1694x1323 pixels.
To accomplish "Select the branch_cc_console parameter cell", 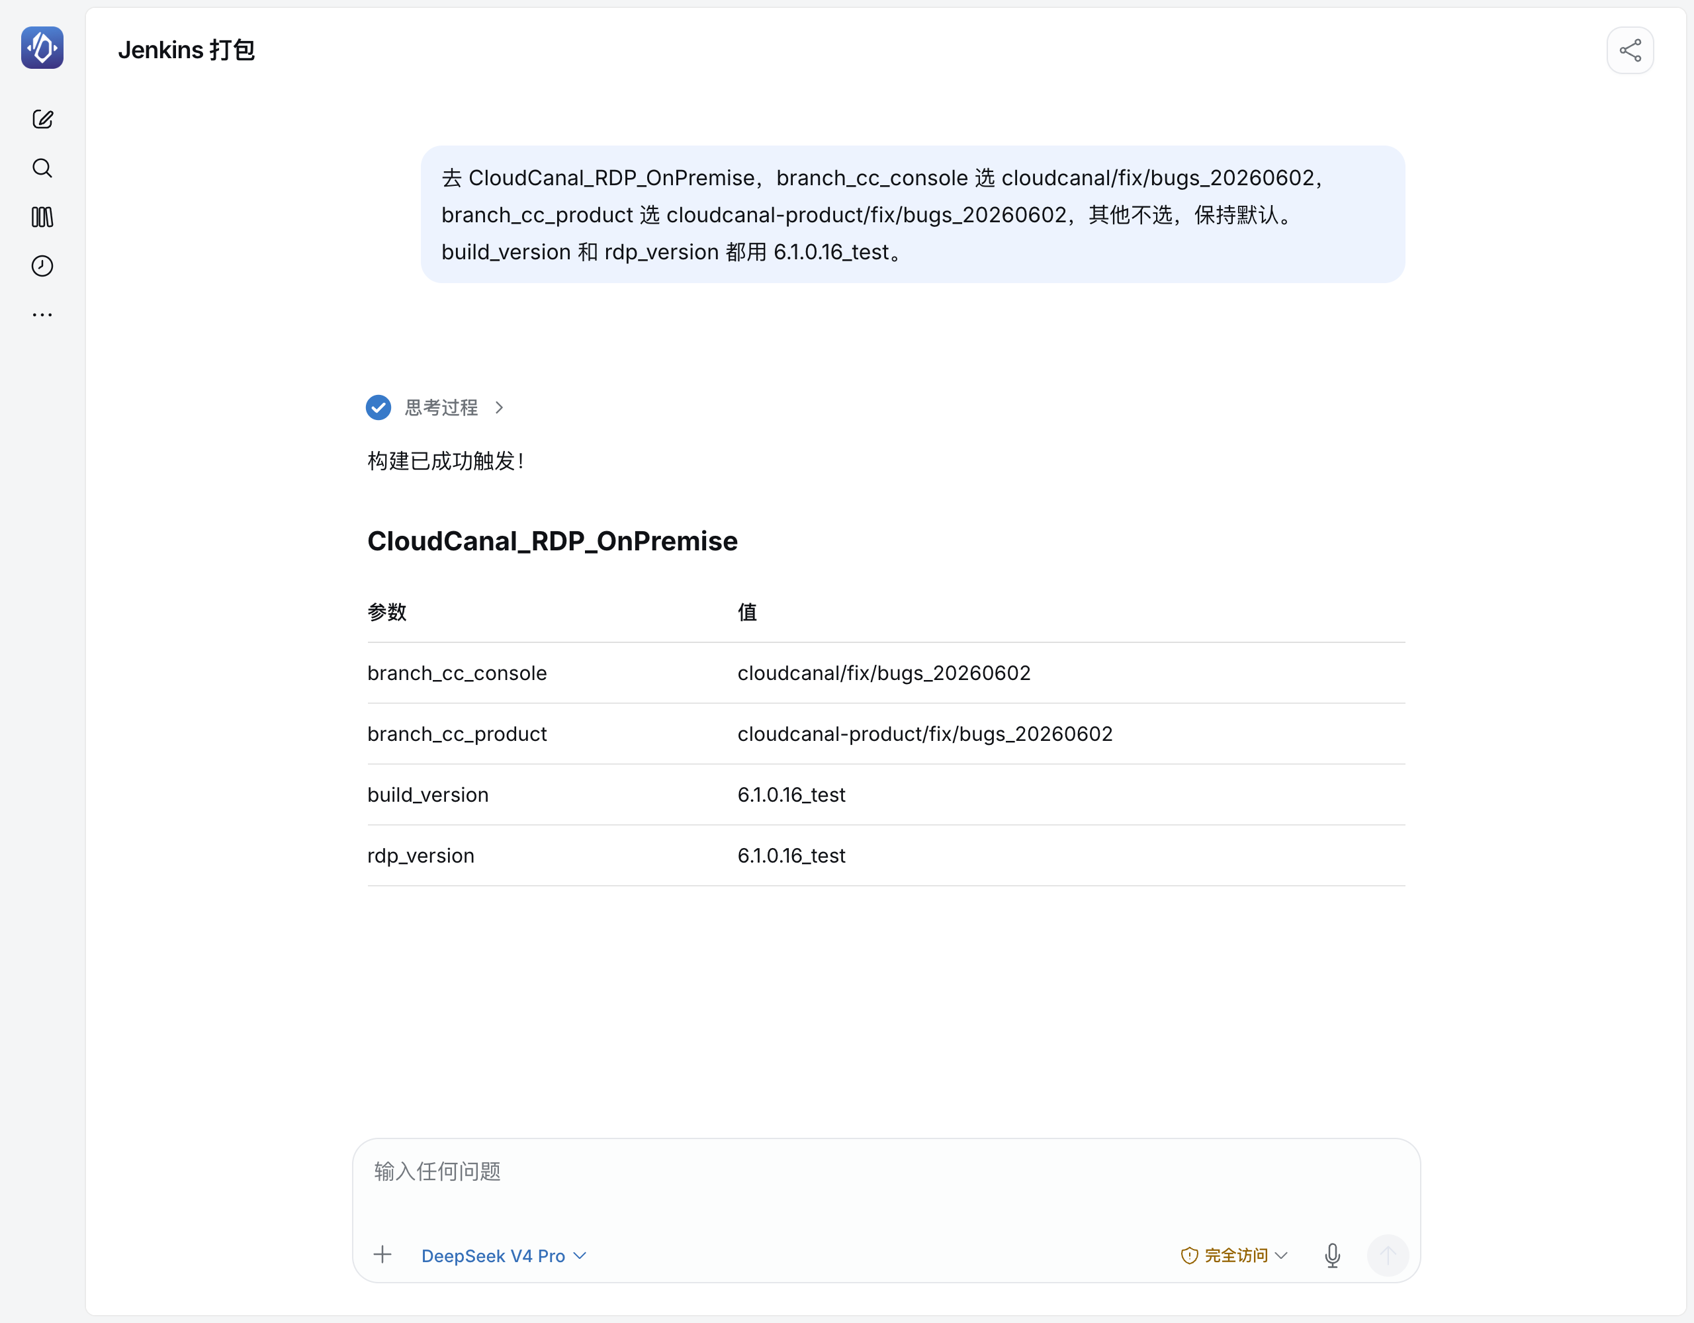I will coord(457,673).
